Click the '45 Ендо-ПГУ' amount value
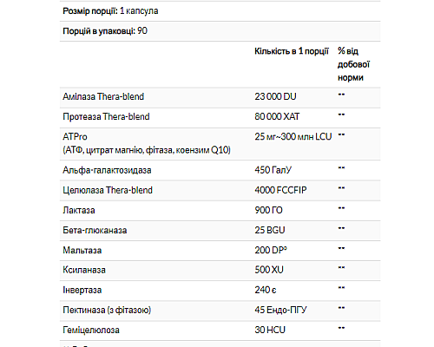This screenshot has width=434, height=347. pos(280,310)
